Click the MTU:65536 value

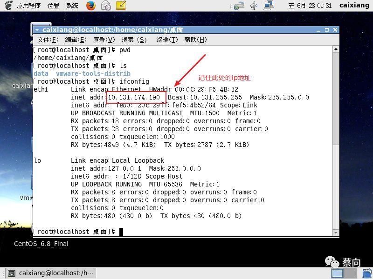click(x=166, y=184)
